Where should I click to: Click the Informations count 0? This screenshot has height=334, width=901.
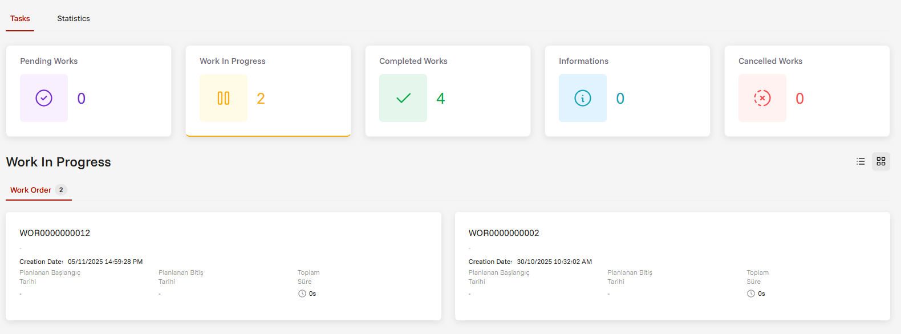620,99
